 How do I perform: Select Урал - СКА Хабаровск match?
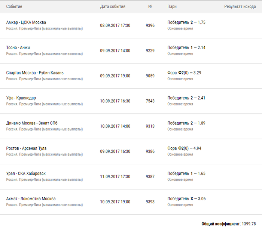coord(26,174)
